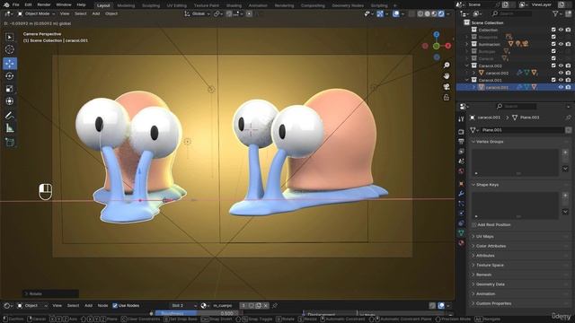
Task: Switch to the UV Editing workspace tab
Action: 176,5
